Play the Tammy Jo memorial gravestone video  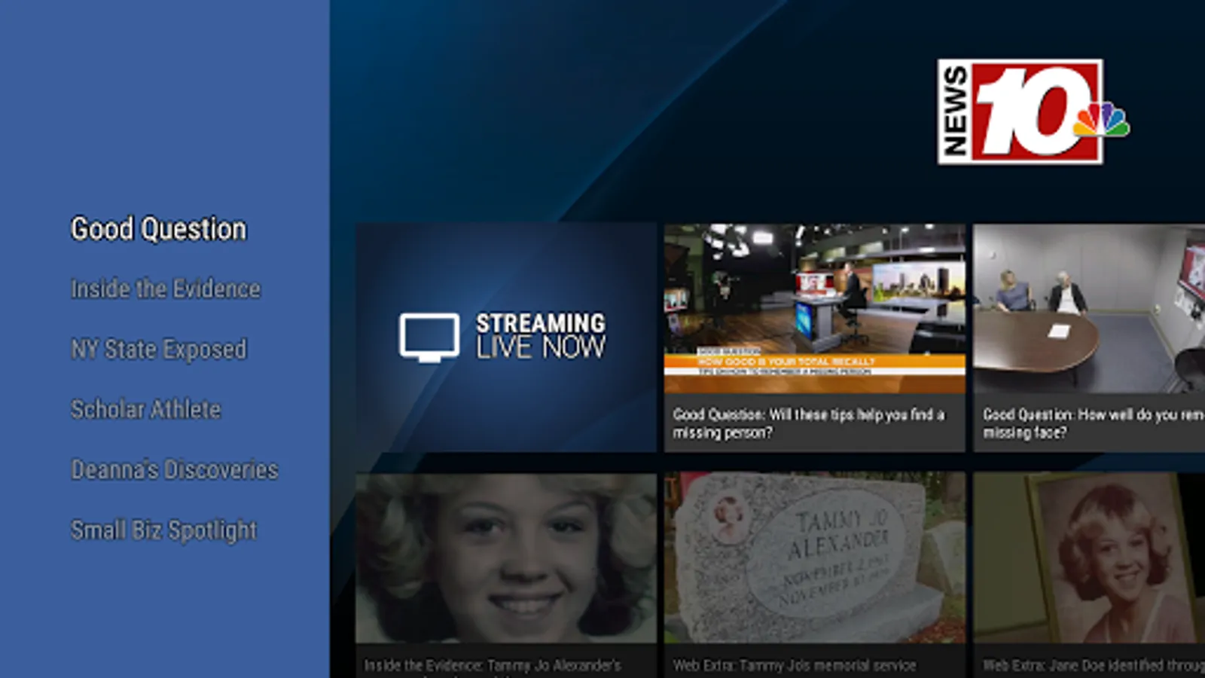[x=815, y=558]
